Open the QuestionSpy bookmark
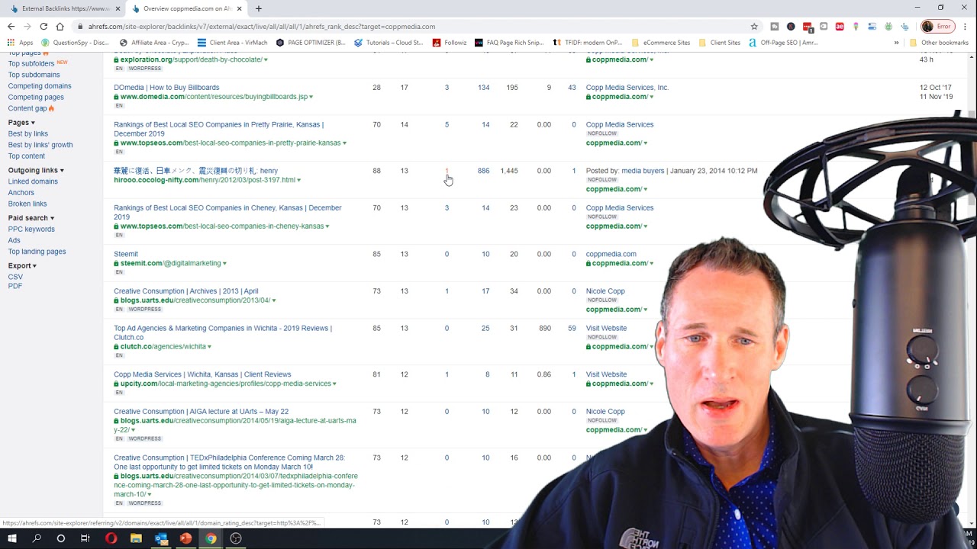 76,43
